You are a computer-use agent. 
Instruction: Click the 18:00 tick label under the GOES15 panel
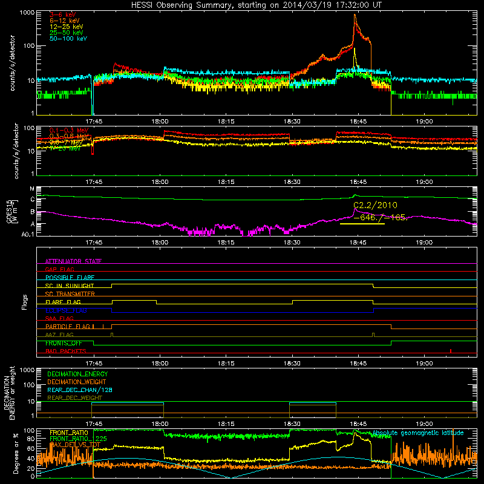click(160, 242)
